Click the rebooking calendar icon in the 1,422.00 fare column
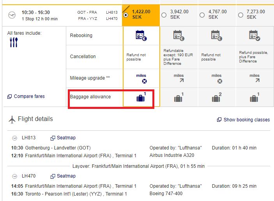274x201 pixels. click(x=141, y=36)
